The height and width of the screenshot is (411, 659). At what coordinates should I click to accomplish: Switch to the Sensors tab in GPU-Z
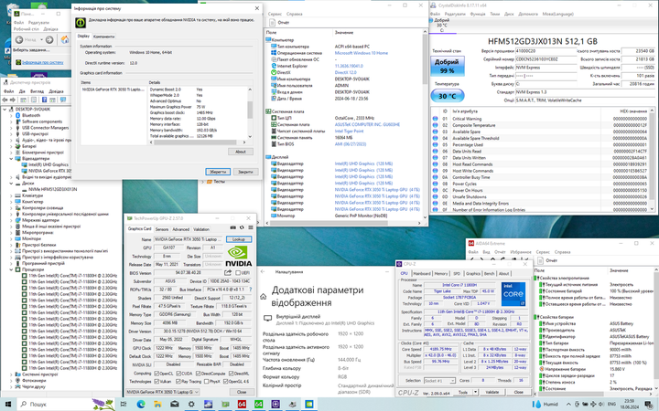click(162, 229)
